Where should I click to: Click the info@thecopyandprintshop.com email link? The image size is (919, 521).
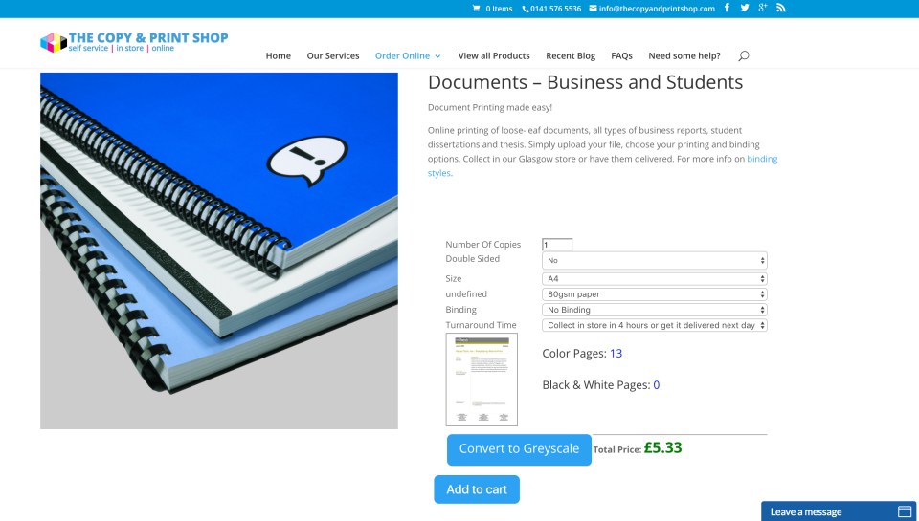point(657,9)
